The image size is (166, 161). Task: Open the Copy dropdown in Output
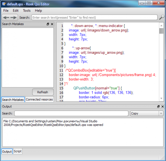coord(161,113)
